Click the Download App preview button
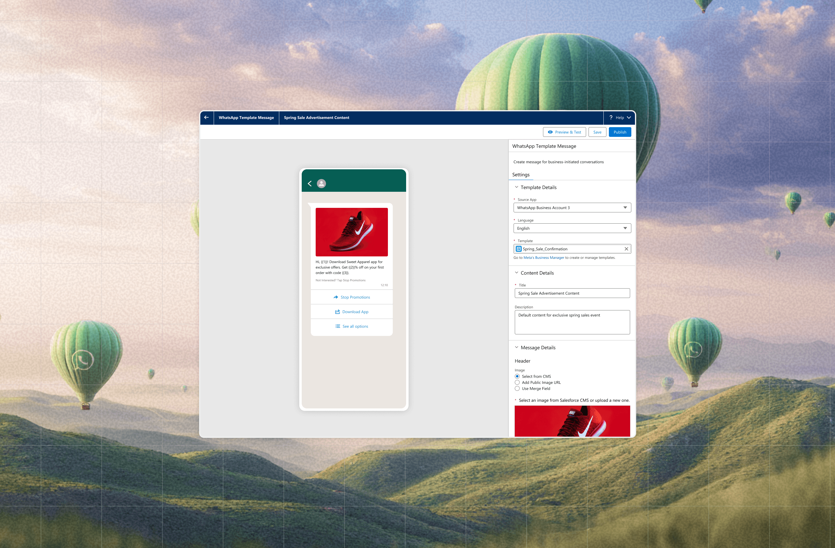This screenshot has width=835, height=548. coord(351,312)
